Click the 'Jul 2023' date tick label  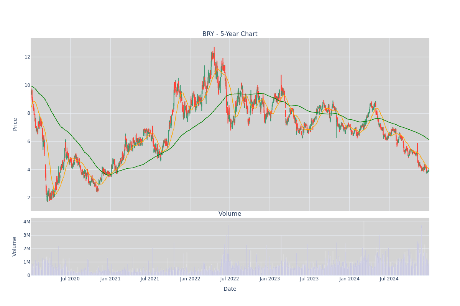tap(309, 279)
